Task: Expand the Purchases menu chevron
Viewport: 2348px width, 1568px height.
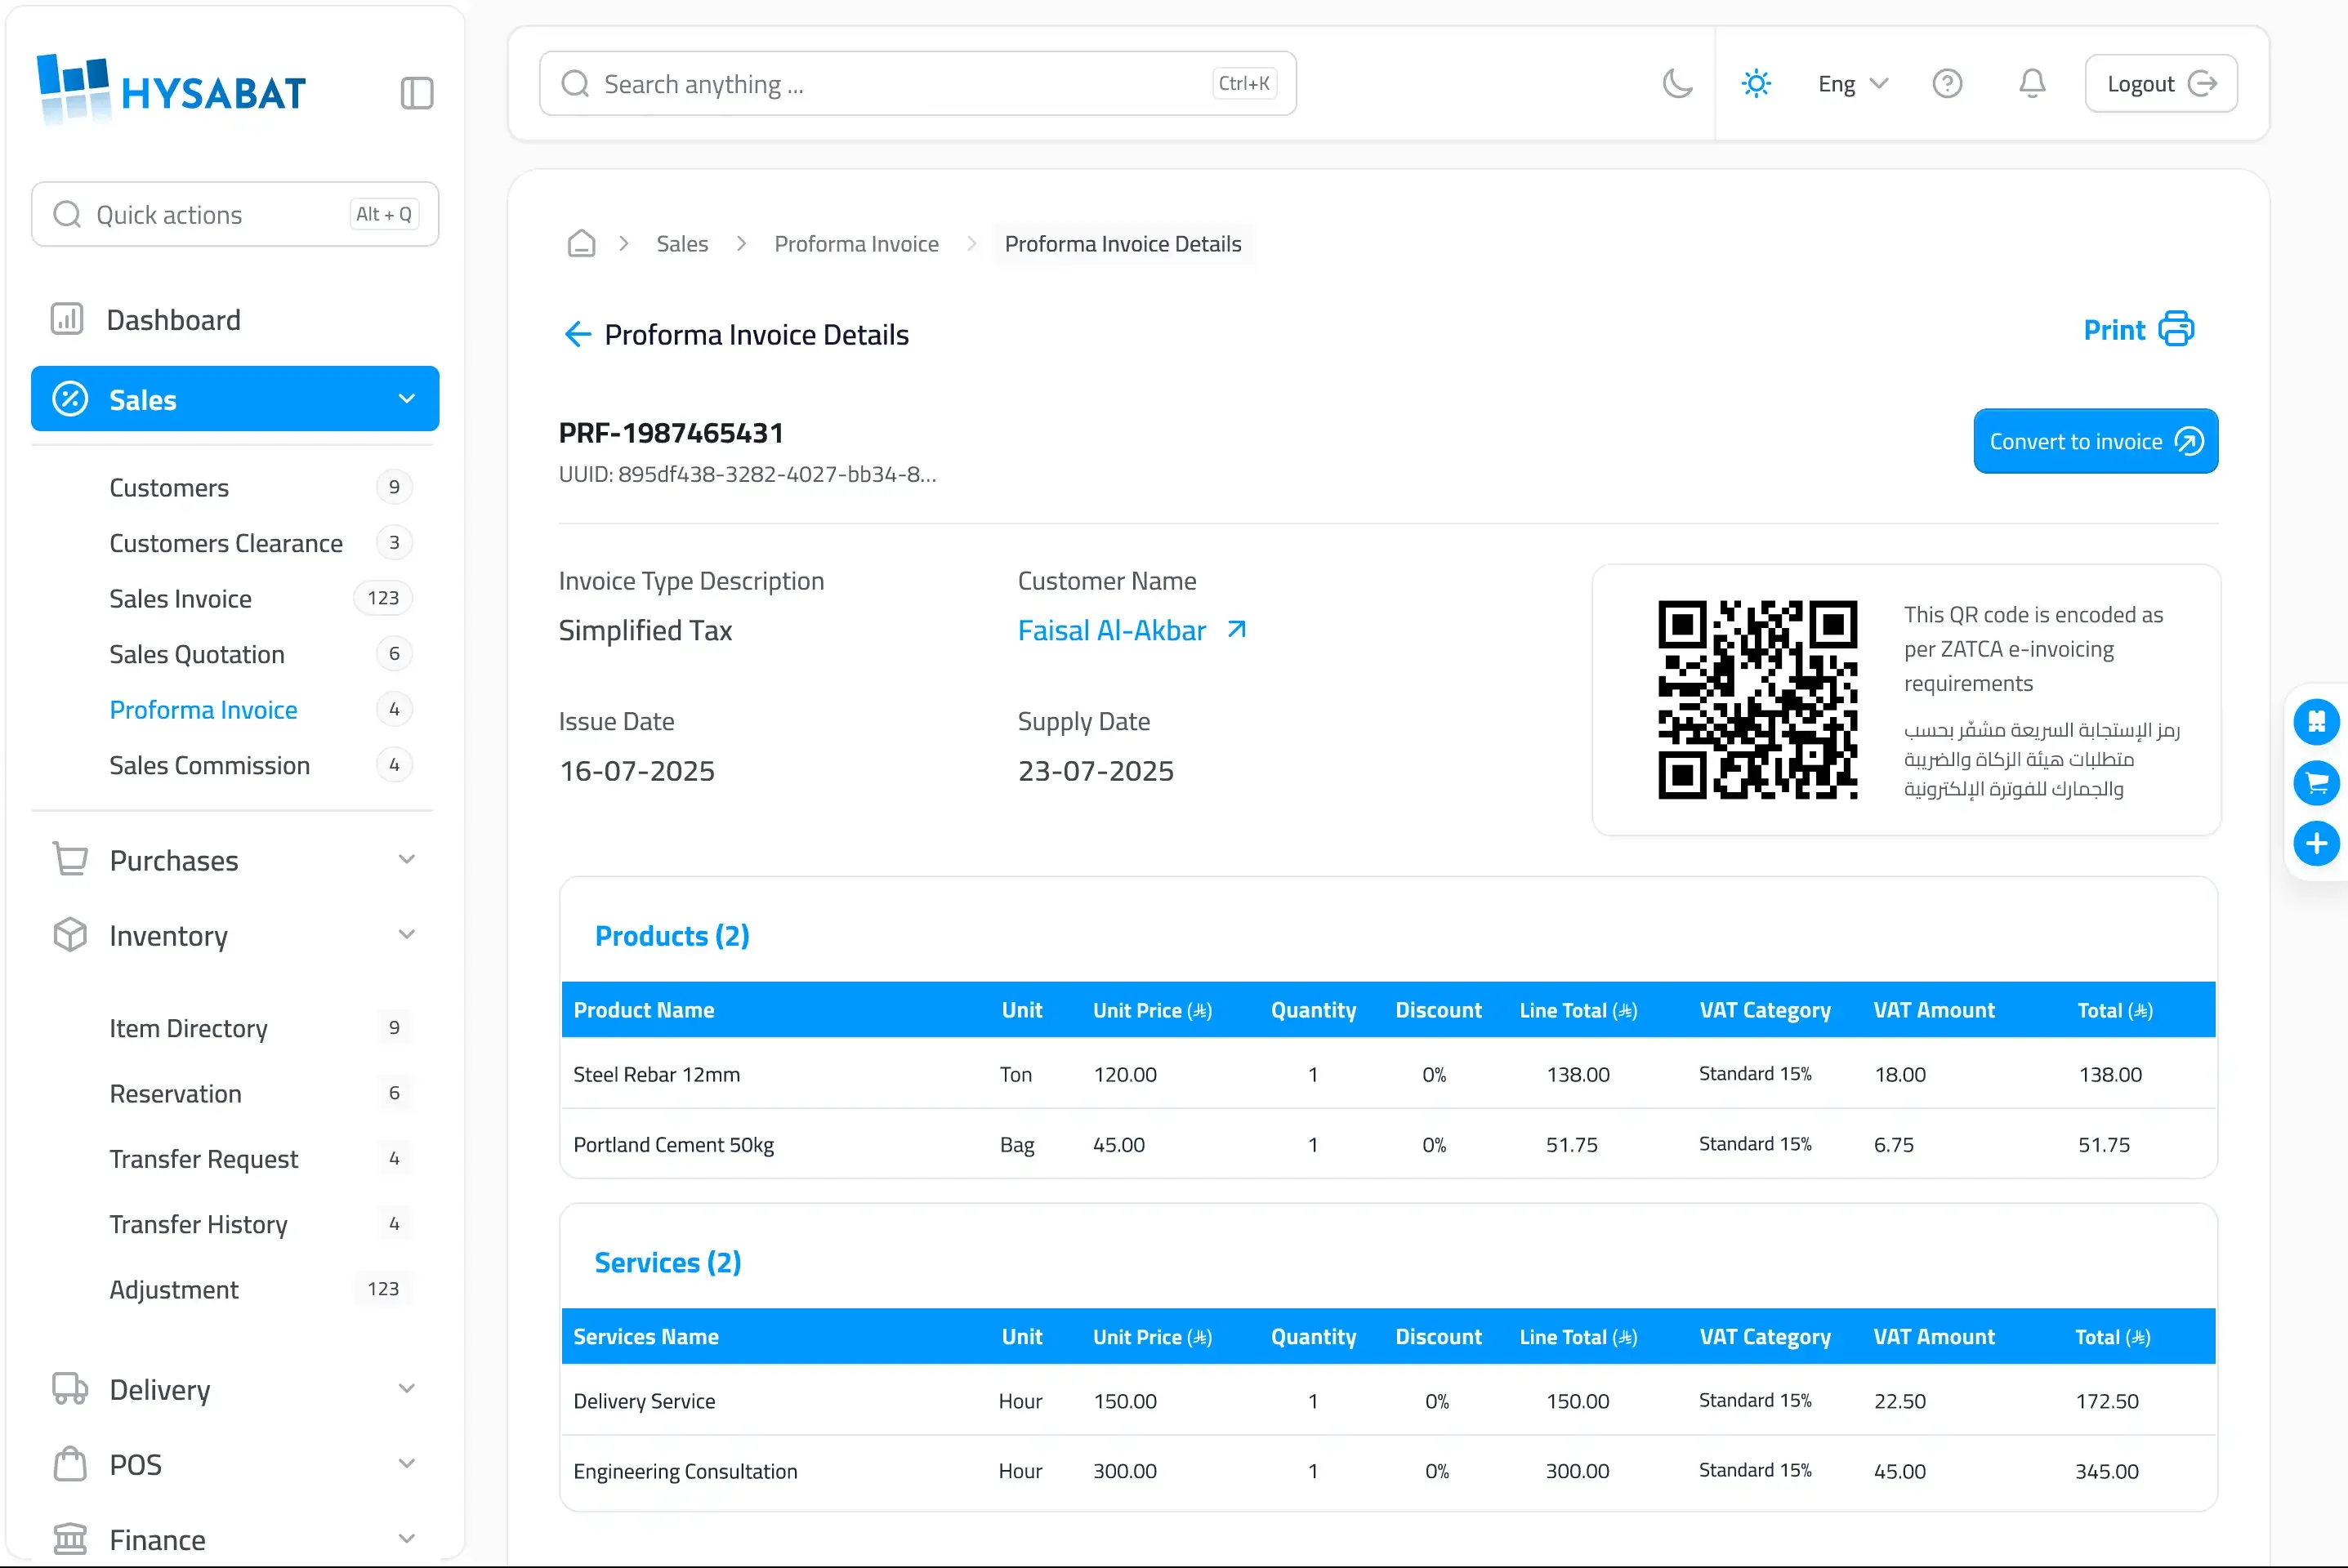Action: tap(406, 859)
